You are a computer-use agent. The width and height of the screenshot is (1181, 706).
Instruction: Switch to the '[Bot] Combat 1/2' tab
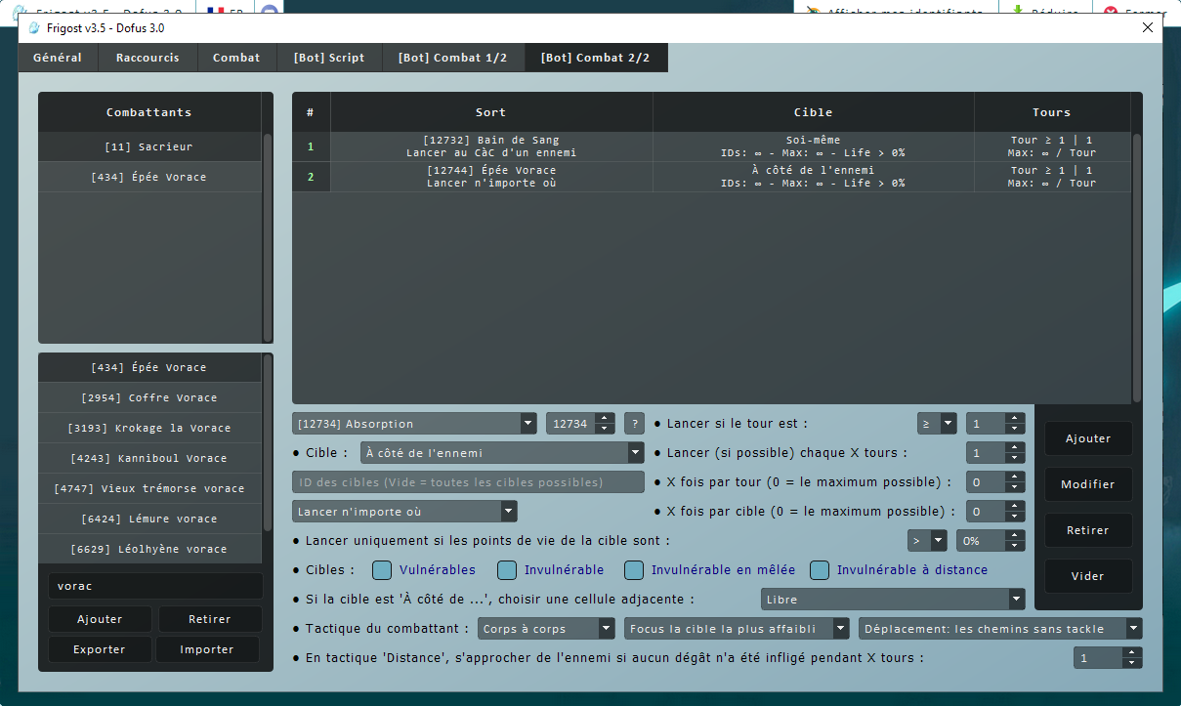(452, 57)
